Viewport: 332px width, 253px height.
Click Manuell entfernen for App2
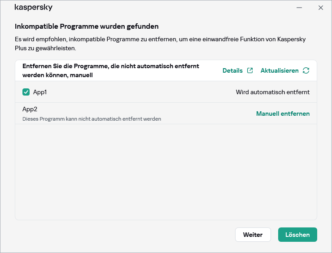[x=283, y=113]
